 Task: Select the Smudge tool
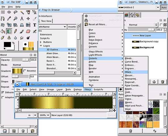(22, 38)
